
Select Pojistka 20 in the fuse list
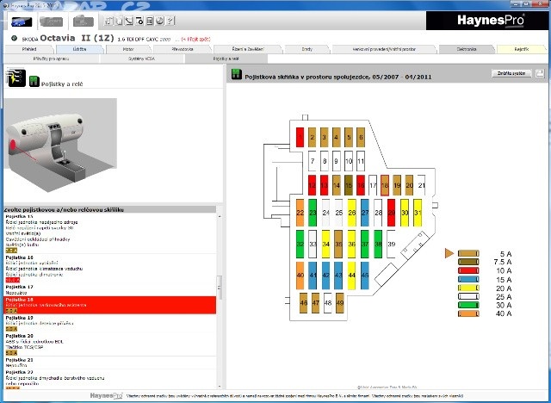[x=110, y=344]
